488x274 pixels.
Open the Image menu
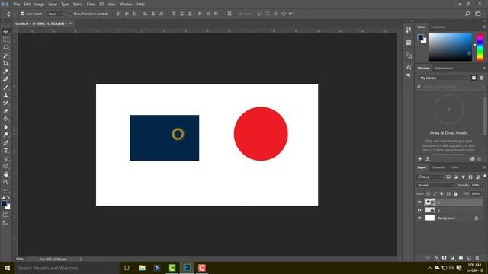pyautogui.click(x=39, y=5)
